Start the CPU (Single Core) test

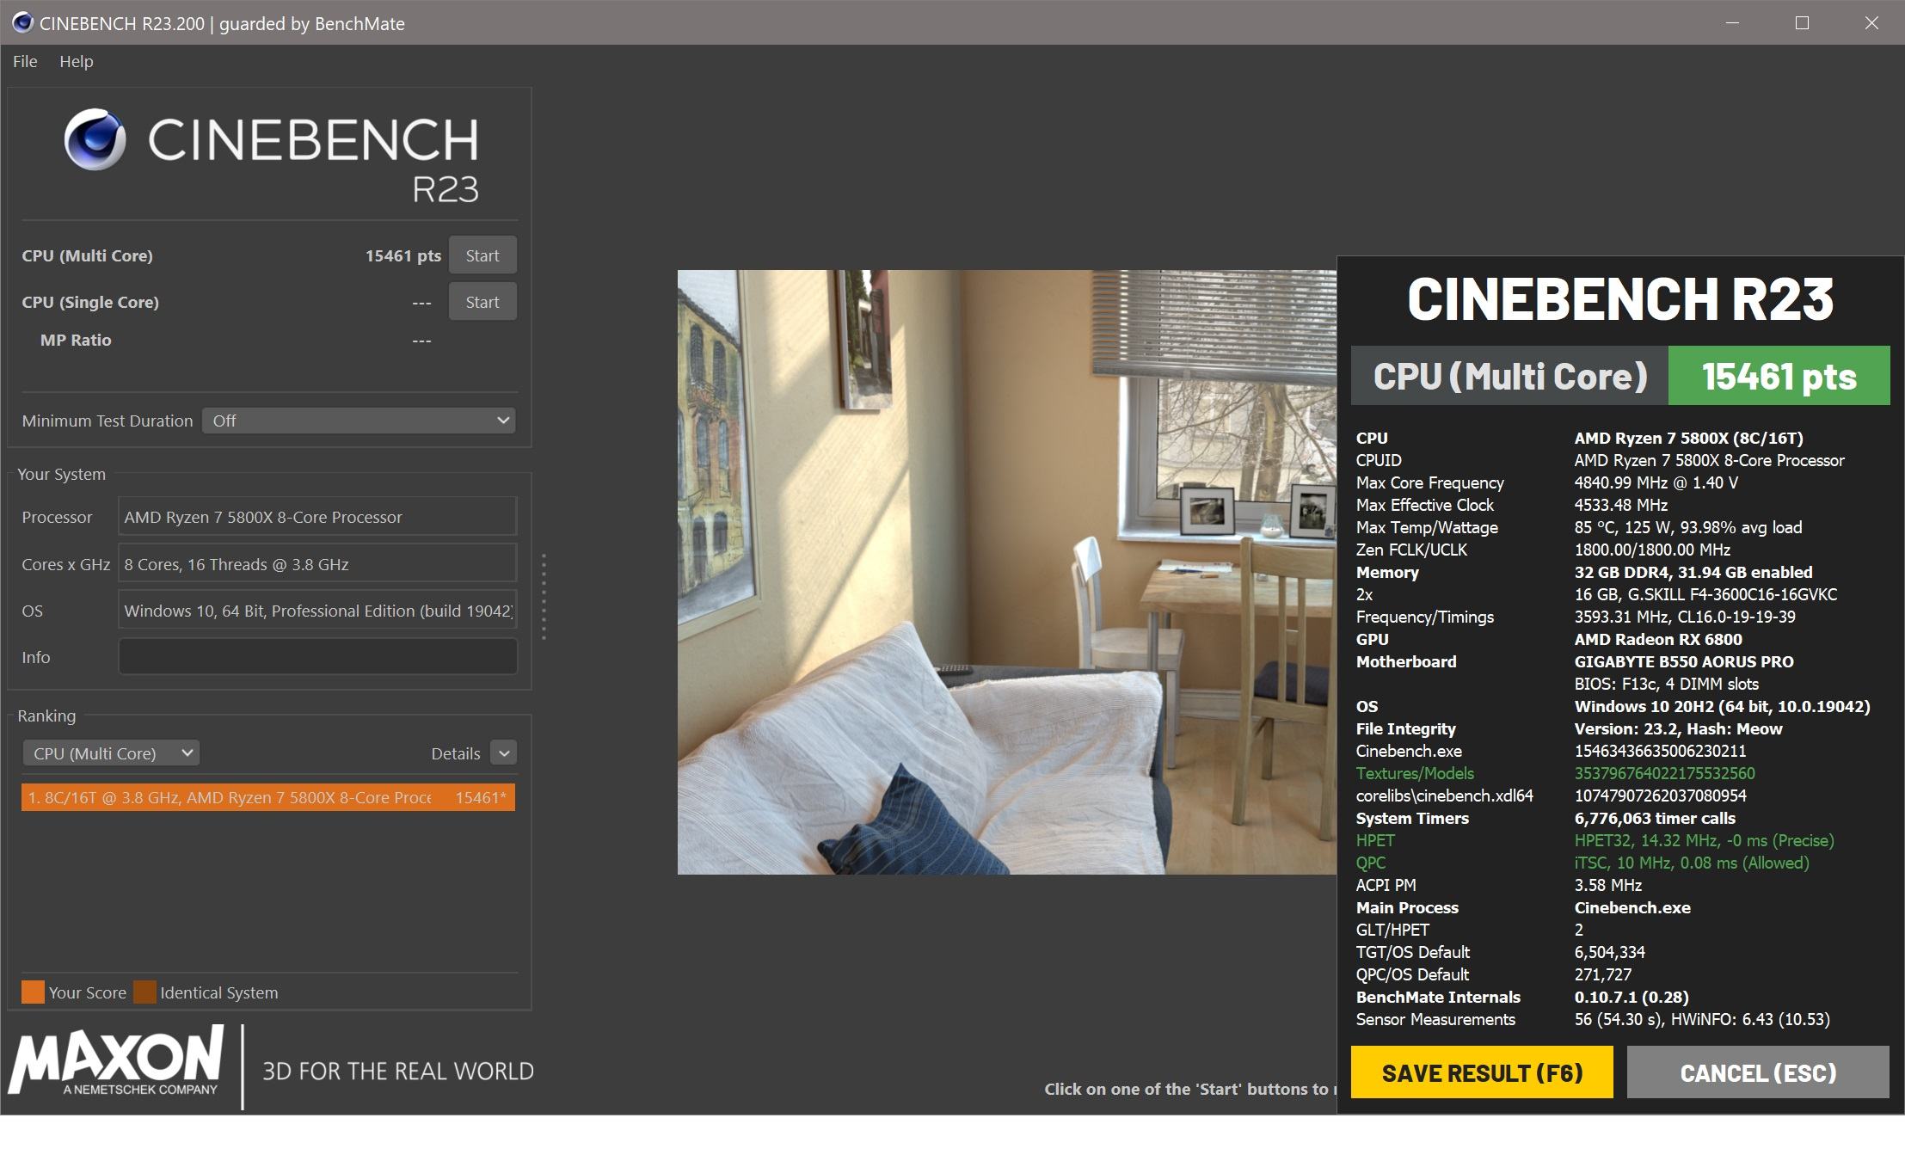click(482, 302)
